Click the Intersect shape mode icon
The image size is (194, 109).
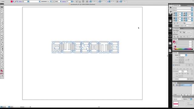coord(181,32)
